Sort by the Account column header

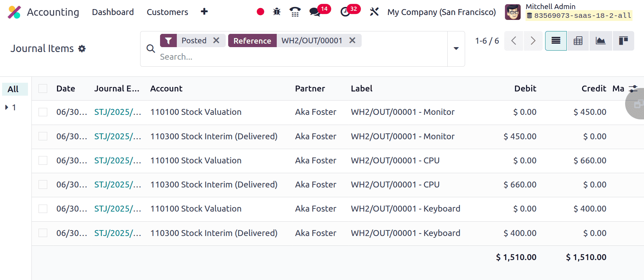(x=166, y=89)
